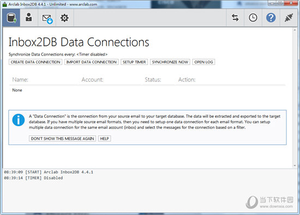The image size is (300, 215).
Task: Click Synchronize Now button
Action: [170, 62]
